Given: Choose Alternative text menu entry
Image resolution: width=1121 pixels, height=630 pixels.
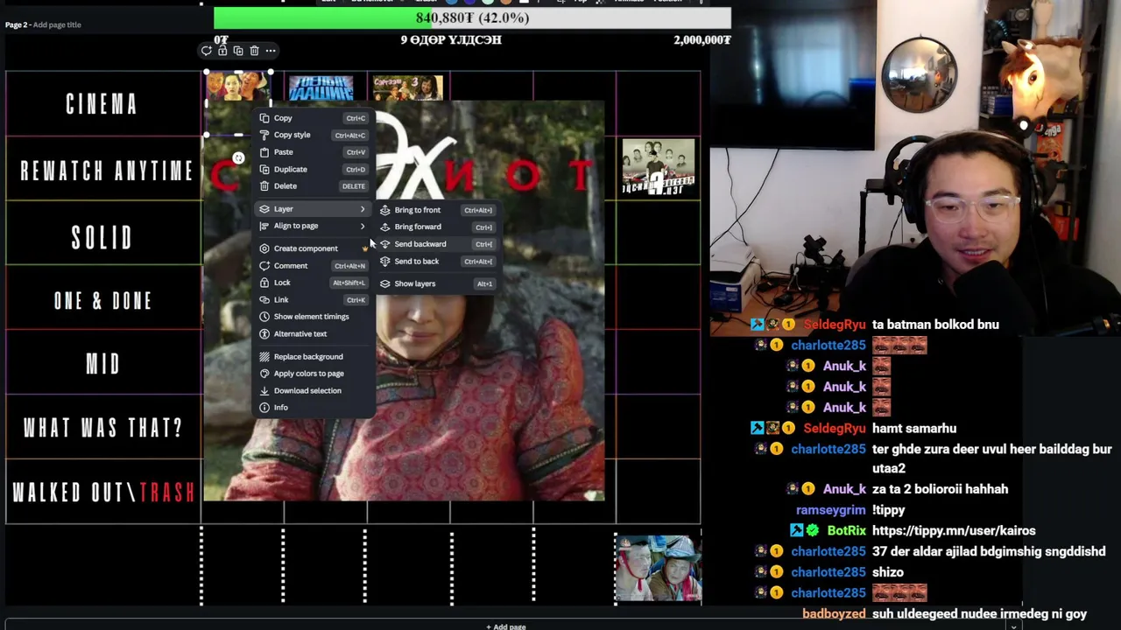Looking at the screenshot, I should click(314, 334).
